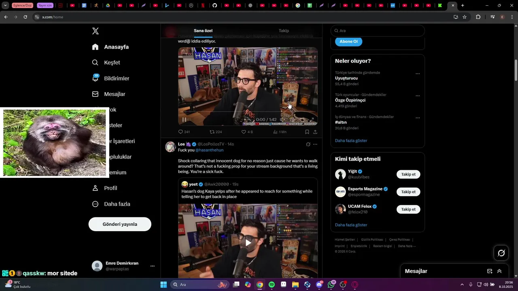The height and width of the screenshot is (291, 518).
Task: Open the Chrome extensions menu
Action: [x=478, y=17]
